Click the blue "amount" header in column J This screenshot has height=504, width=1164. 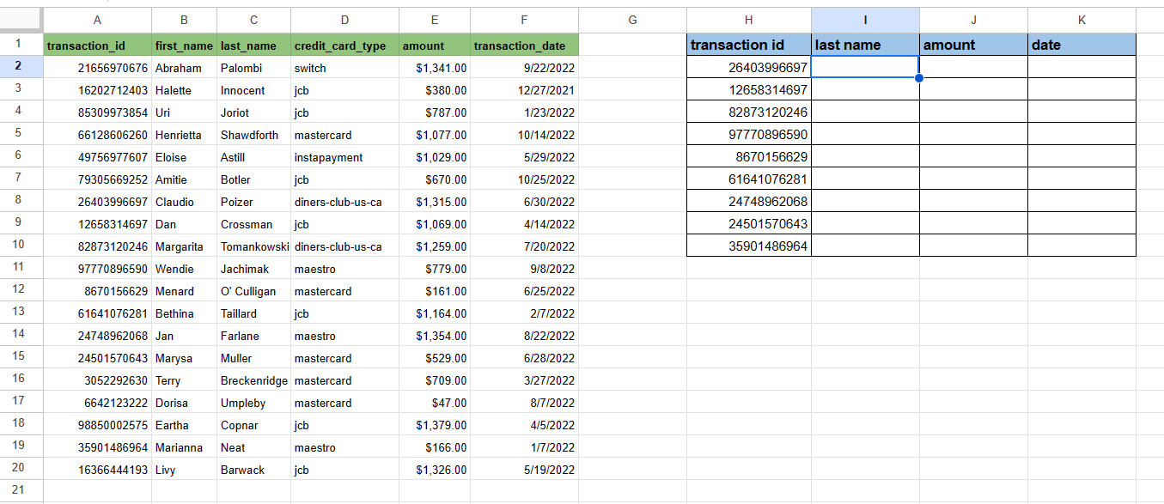(x=973, y=45)
